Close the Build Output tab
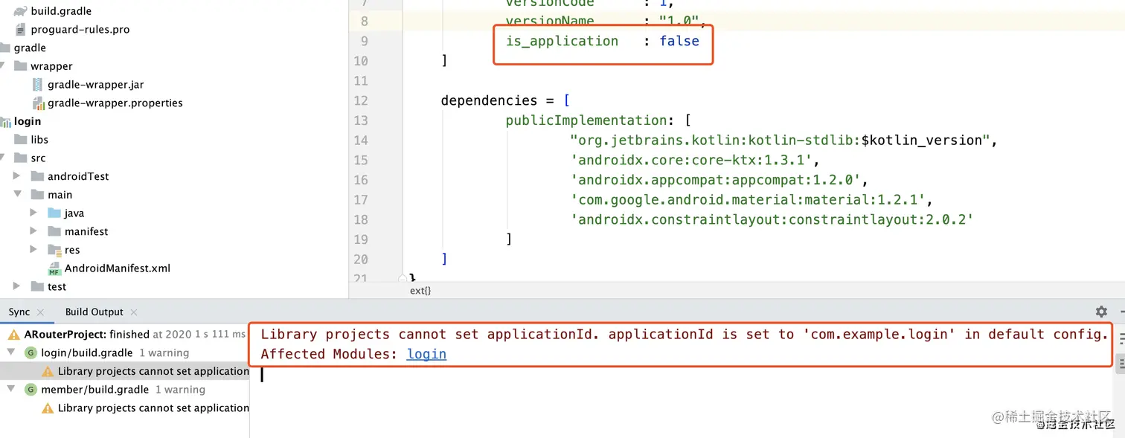This screenshot has width=1125, height=438. (134, 312)
